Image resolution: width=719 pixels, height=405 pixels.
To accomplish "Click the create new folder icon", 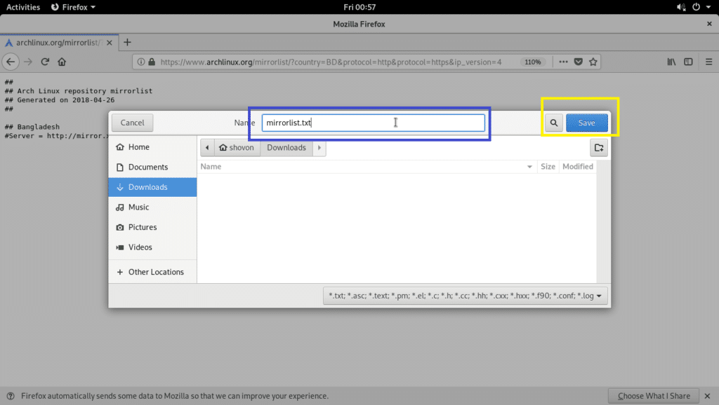I will click(598, 148).
